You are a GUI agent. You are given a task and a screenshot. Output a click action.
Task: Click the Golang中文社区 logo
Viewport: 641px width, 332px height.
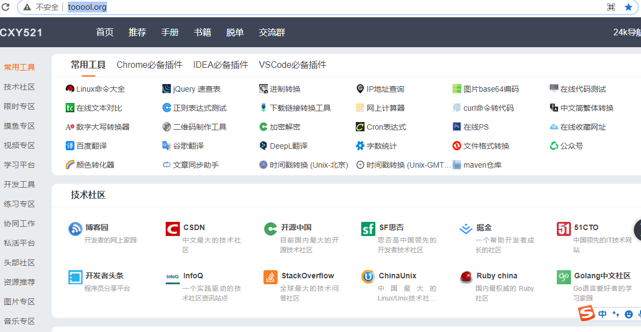pyautogui.click(x=563, y=277)
